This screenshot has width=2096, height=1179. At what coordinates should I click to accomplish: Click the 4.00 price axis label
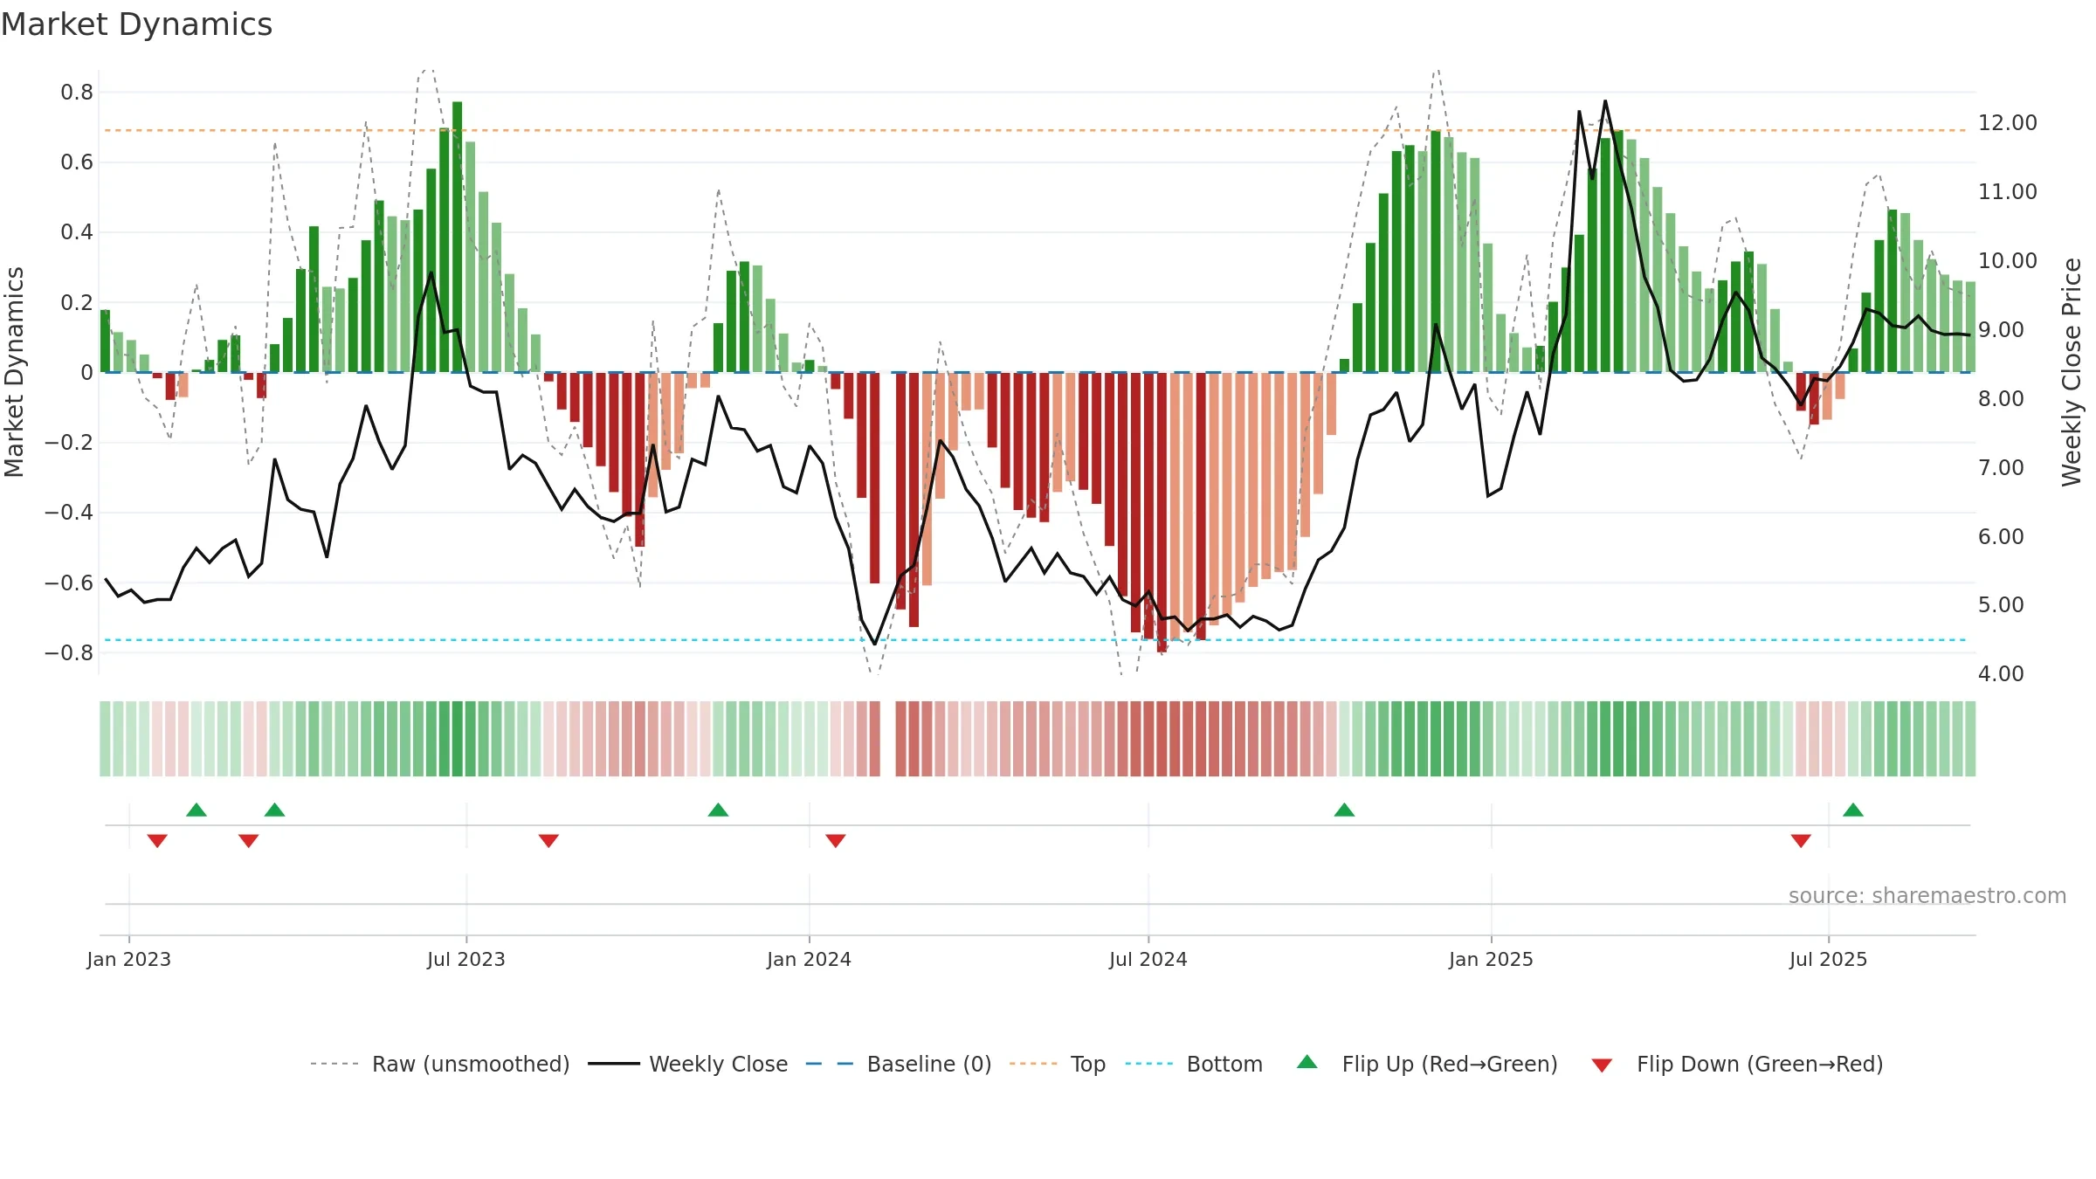coord(2001,674)
